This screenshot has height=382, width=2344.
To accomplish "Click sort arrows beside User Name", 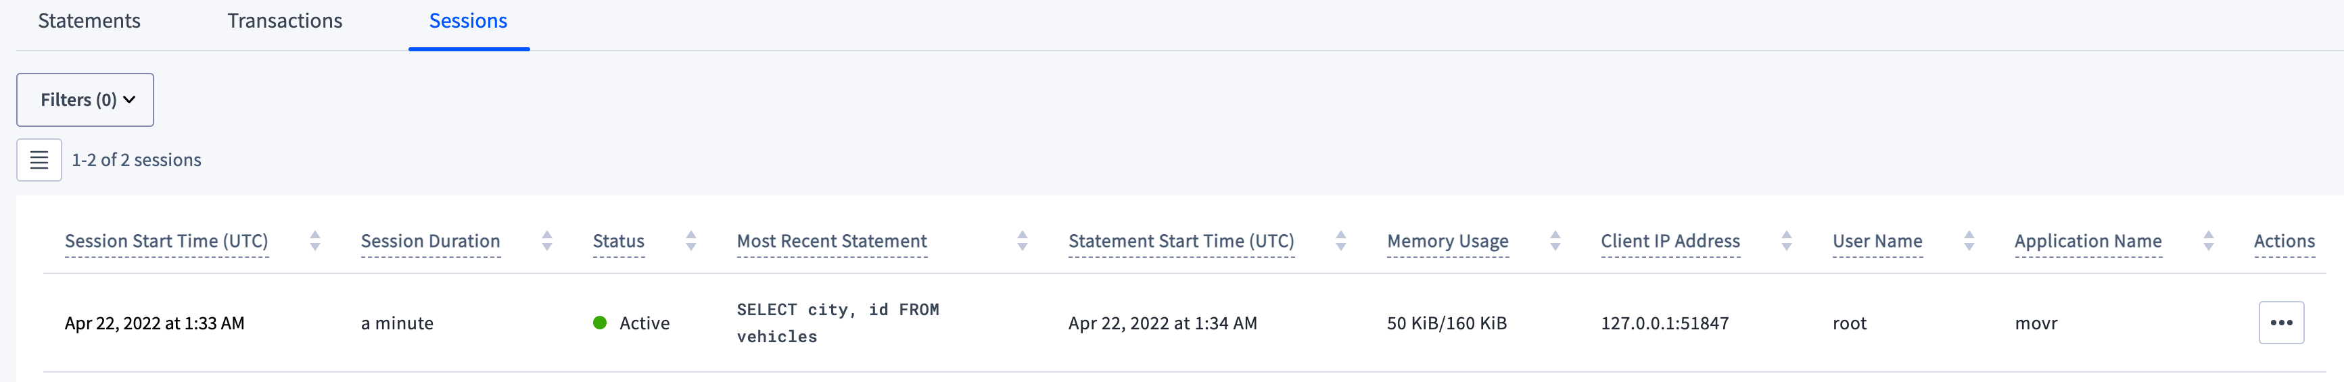I will [1969, 240].
